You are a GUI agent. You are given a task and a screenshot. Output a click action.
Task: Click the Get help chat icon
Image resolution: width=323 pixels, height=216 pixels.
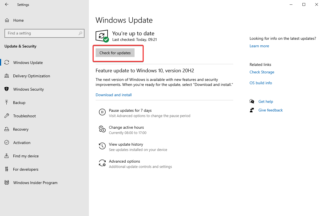252,101
